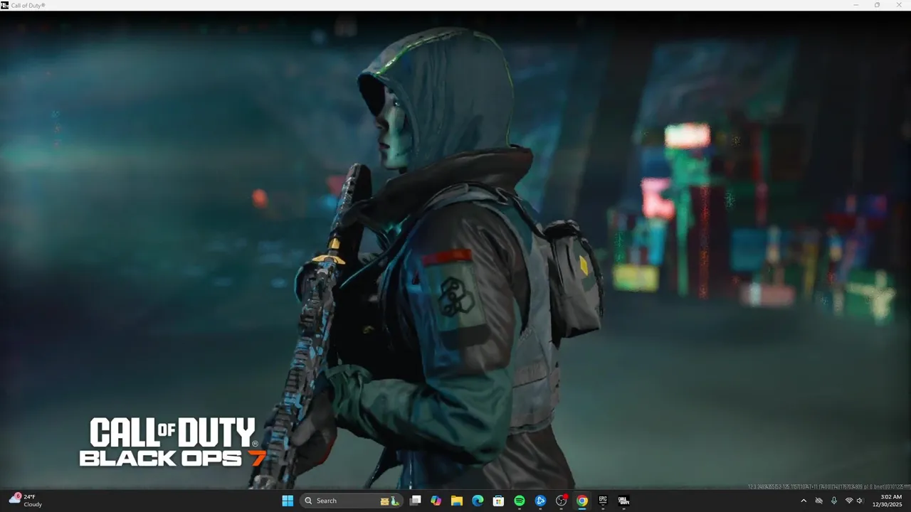Switch to Spotify on the taskbar
911x512 pixels.
pos(520,501)
